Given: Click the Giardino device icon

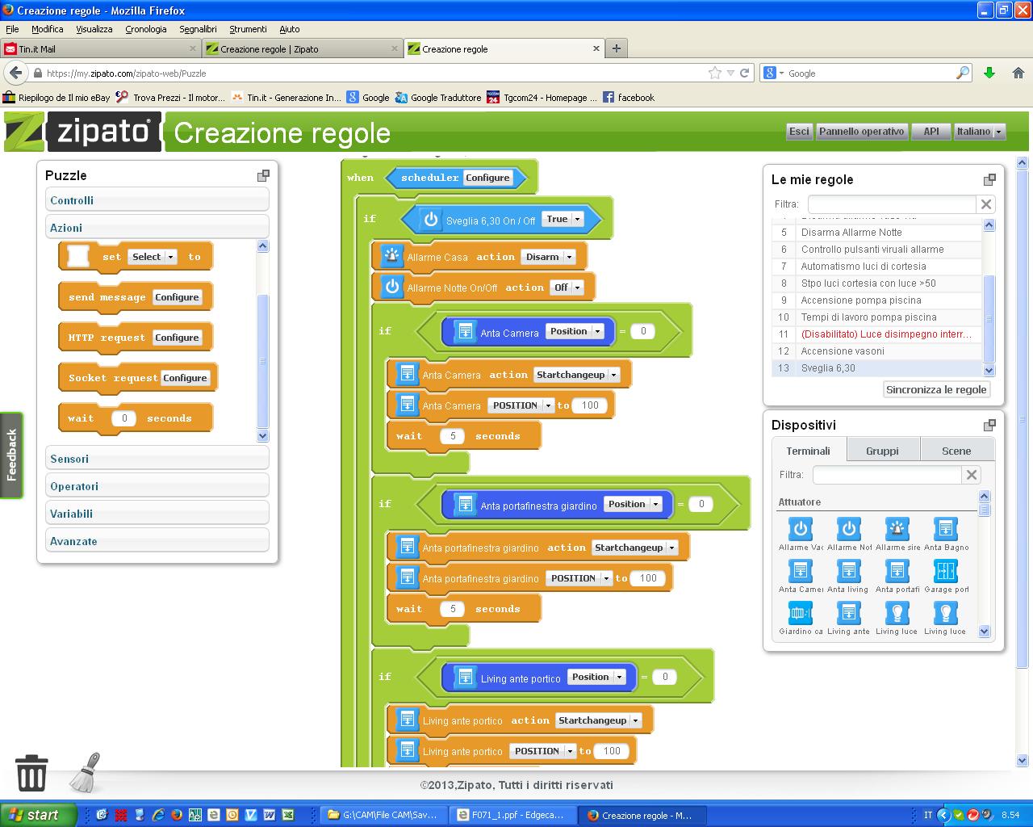Looking at the screenshot, I should tap(800, 613).
